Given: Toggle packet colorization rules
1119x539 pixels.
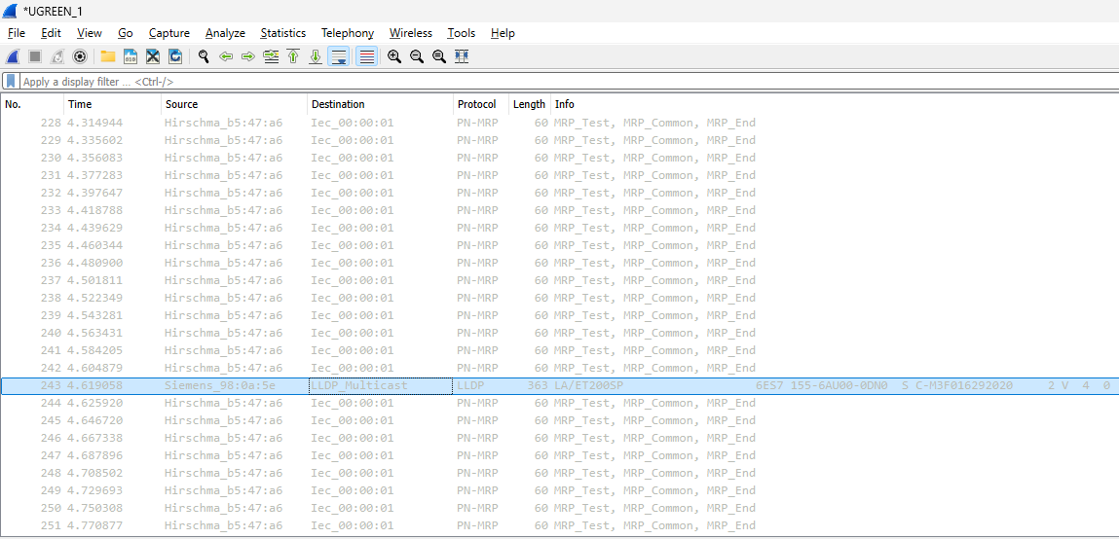Looking at the screenshot, I should click(367, 56).
